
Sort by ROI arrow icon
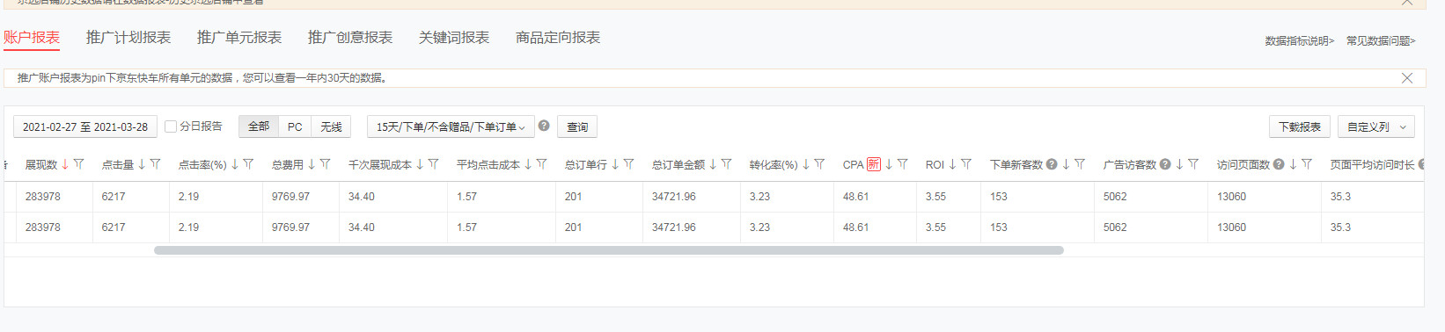pos(952,164)
